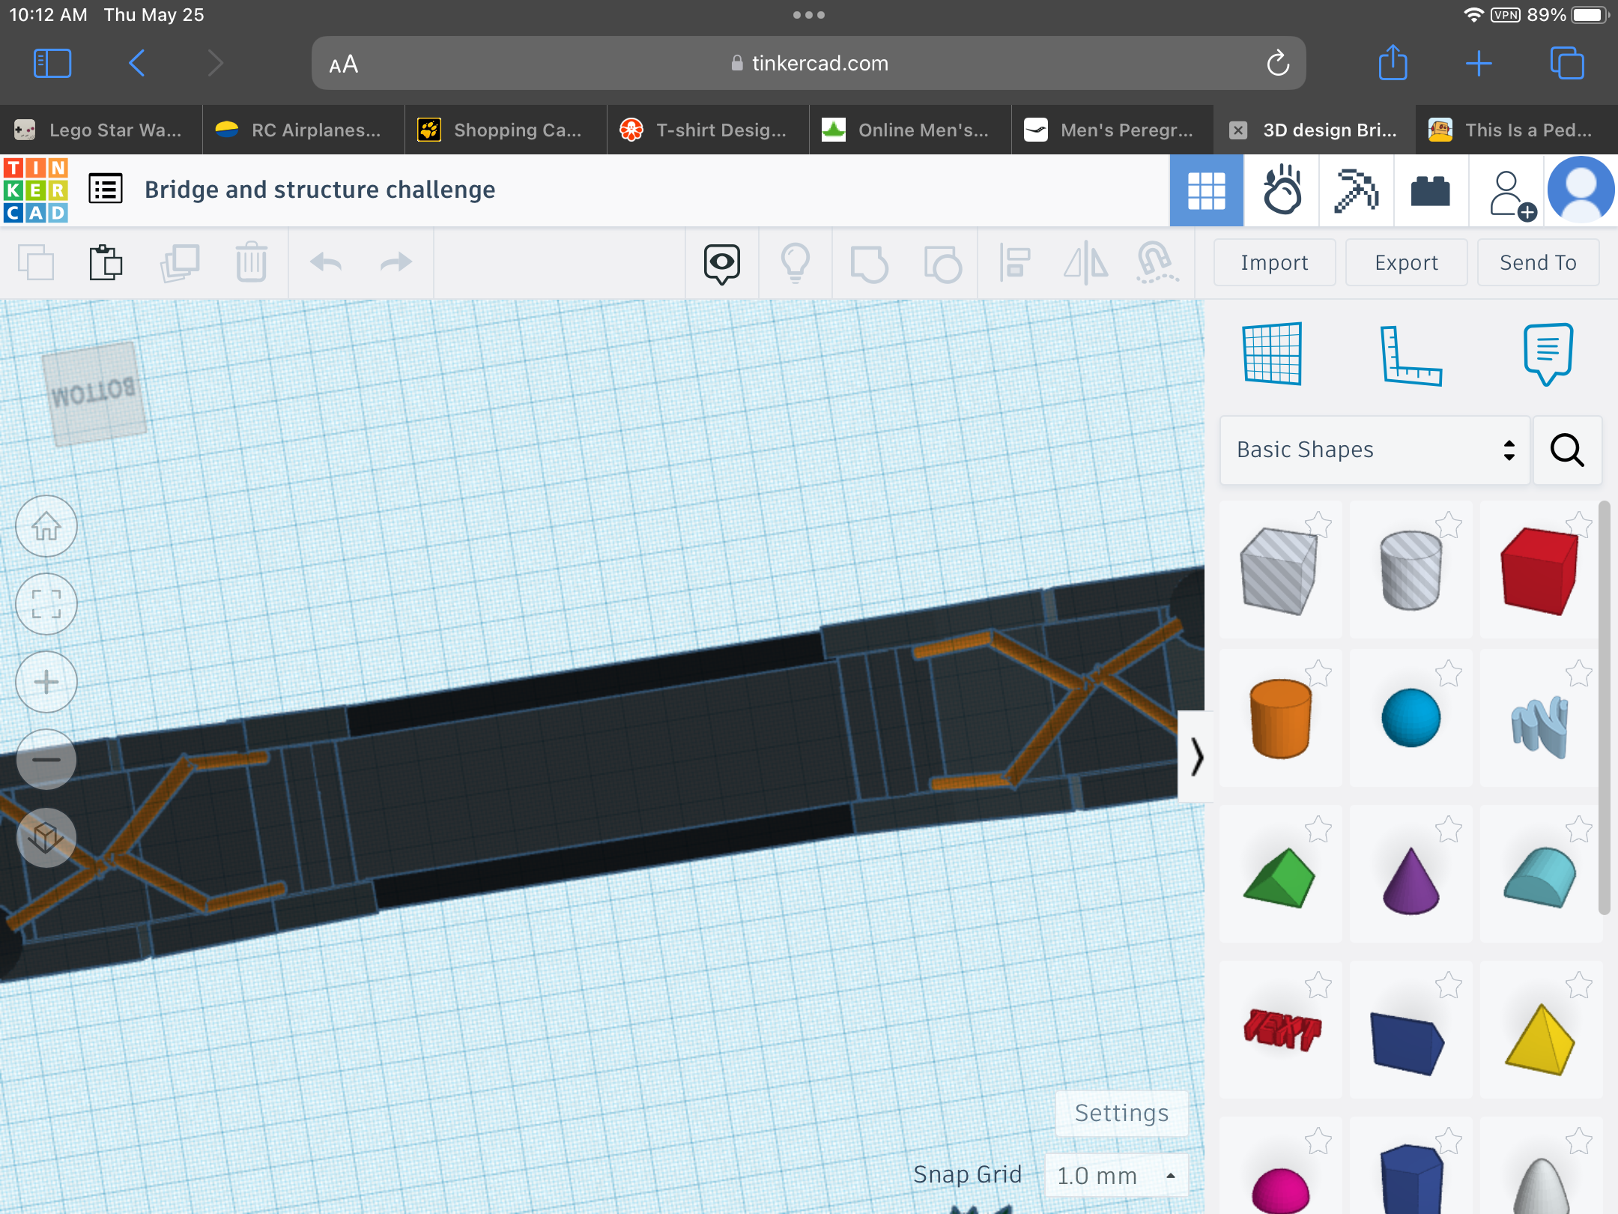Open the Blocks pickaxe editor
Screen dimensions: 1618x1214
tap(1356, 190)
